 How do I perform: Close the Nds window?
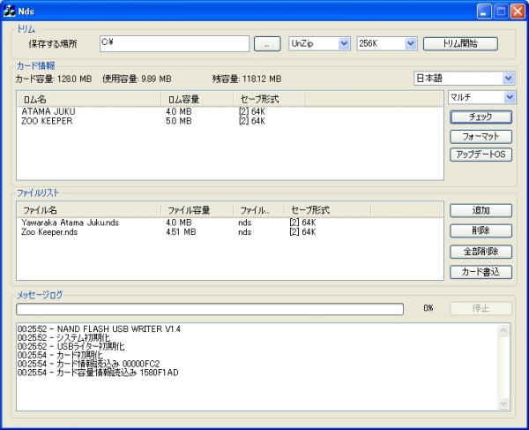coord(518,11)
